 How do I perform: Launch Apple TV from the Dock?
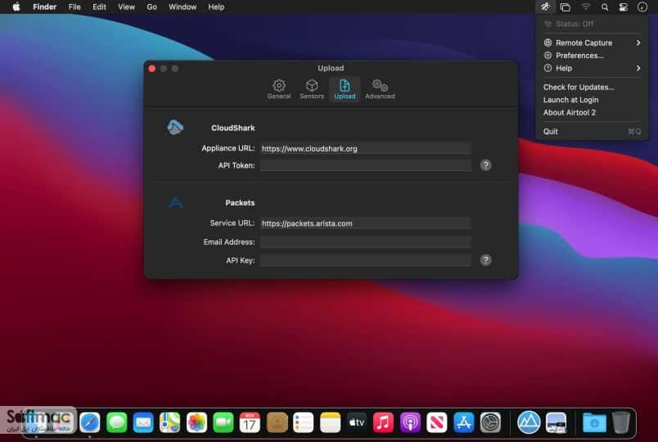pos(357,422)
